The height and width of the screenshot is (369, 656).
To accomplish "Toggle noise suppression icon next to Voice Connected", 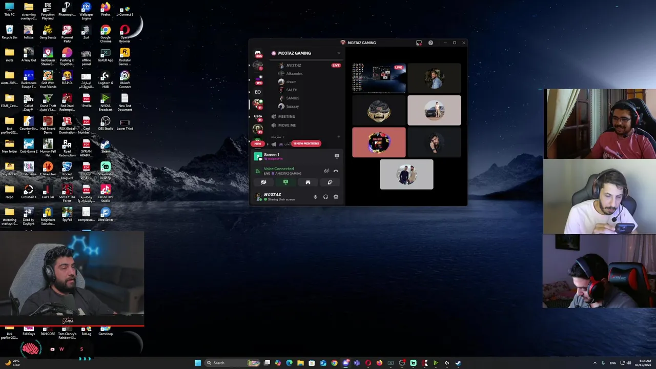I will (x=326, y=171).
